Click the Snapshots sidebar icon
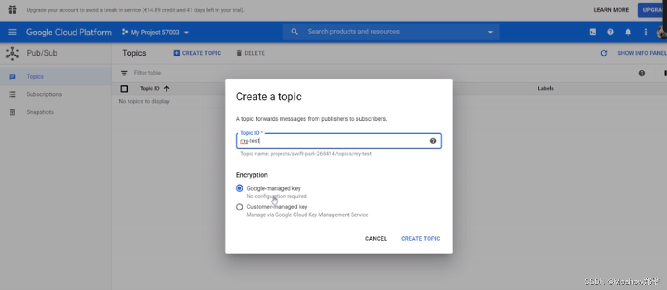 (12, 112)
